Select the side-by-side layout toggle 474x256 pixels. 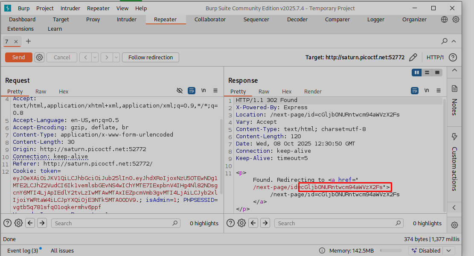(x=417, y=73)
